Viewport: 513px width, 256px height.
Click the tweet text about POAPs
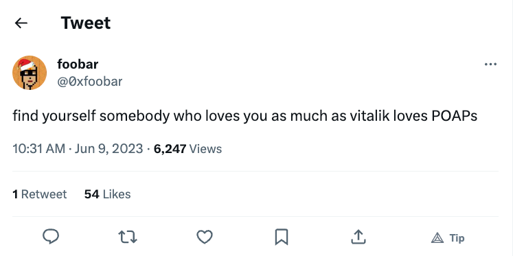tap(245, 116)
